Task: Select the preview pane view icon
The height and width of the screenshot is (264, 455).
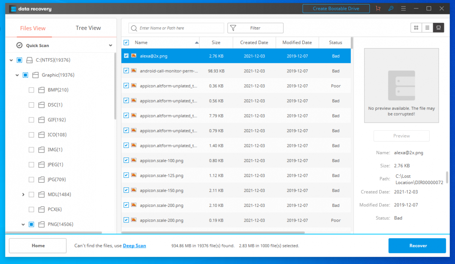Action: [438, 28]
